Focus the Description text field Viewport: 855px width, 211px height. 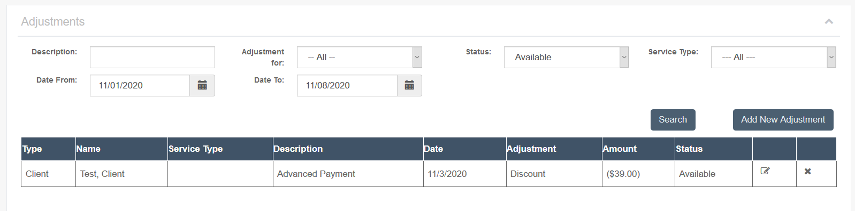tap(152, 57)
